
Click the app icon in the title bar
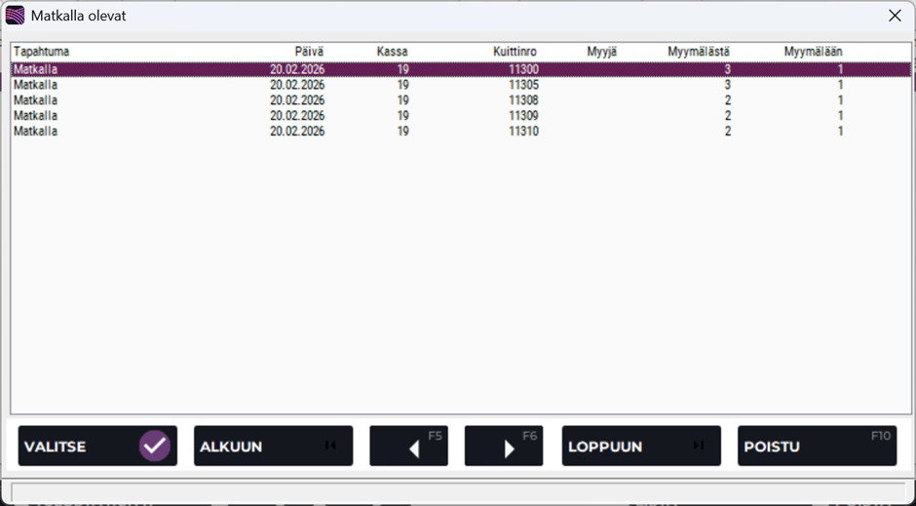[16, 16]
